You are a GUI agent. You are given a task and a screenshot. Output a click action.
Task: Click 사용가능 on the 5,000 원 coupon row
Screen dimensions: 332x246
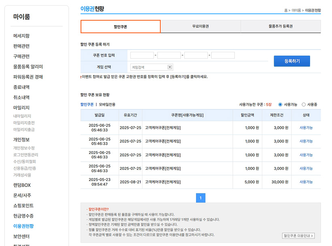306,182
